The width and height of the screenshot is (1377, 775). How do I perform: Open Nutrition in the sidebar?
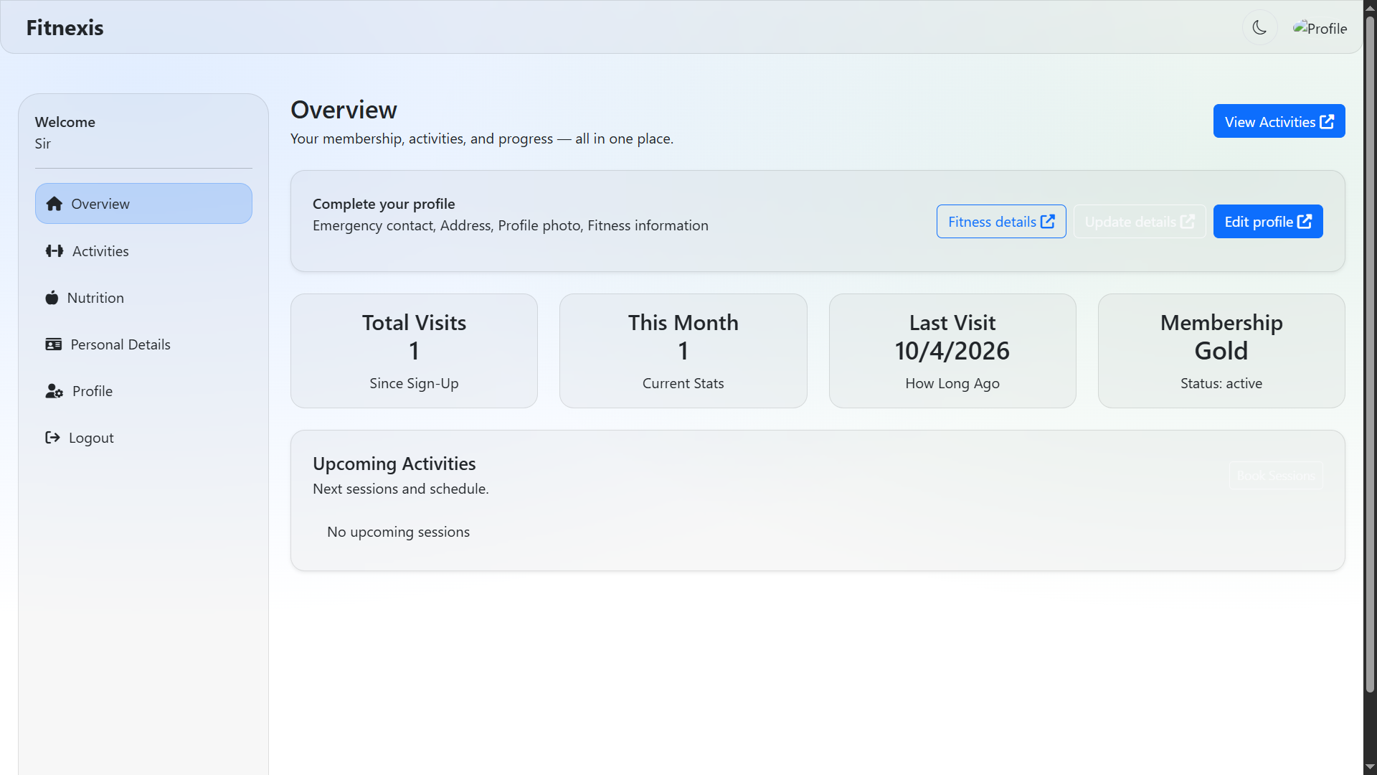pos(143,298)
